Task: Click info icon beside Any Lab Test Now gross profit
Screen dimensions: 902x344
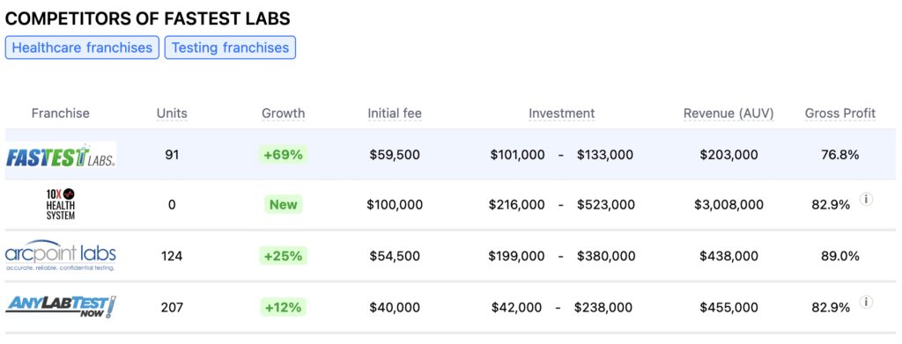Action: (867, 302)
